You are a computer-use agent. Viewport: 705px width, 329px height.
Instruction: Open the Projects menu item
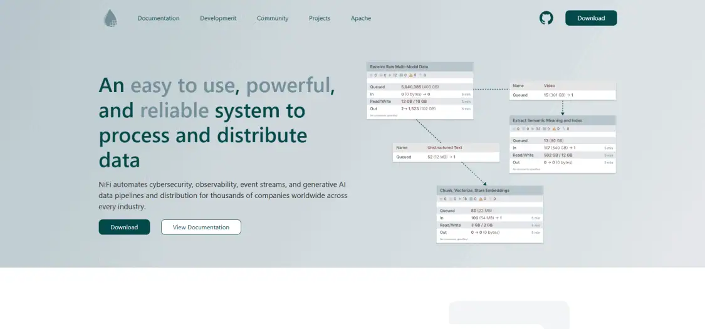[x=320, y=18]
